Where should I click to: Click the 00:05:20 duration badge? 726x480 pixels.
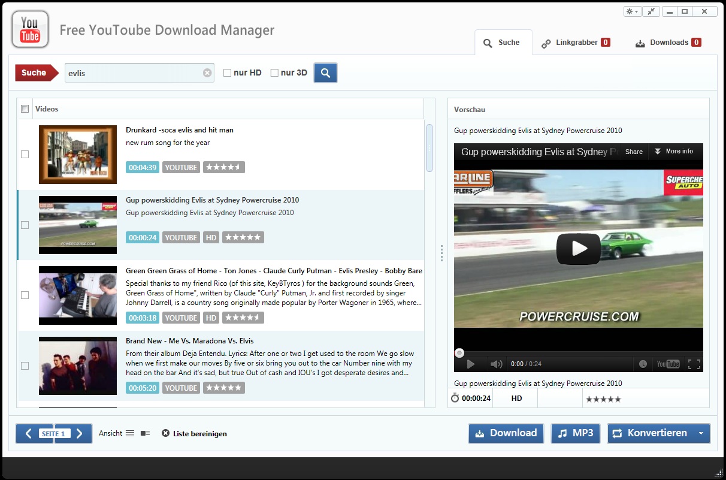point(143,388)
